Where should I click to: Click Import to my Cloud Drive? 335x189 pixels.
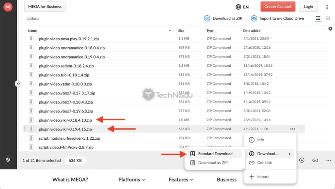[277, 18]
